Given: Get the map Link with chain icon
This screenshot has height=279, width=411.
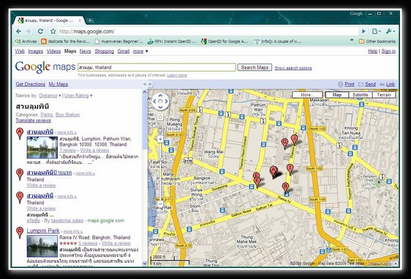Looking at the screenshot, I should point(387,84).
